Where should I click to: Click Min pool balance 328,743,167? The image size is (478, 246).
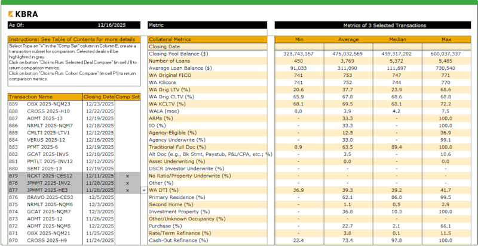pyautogui.click(x=299, y=54)
